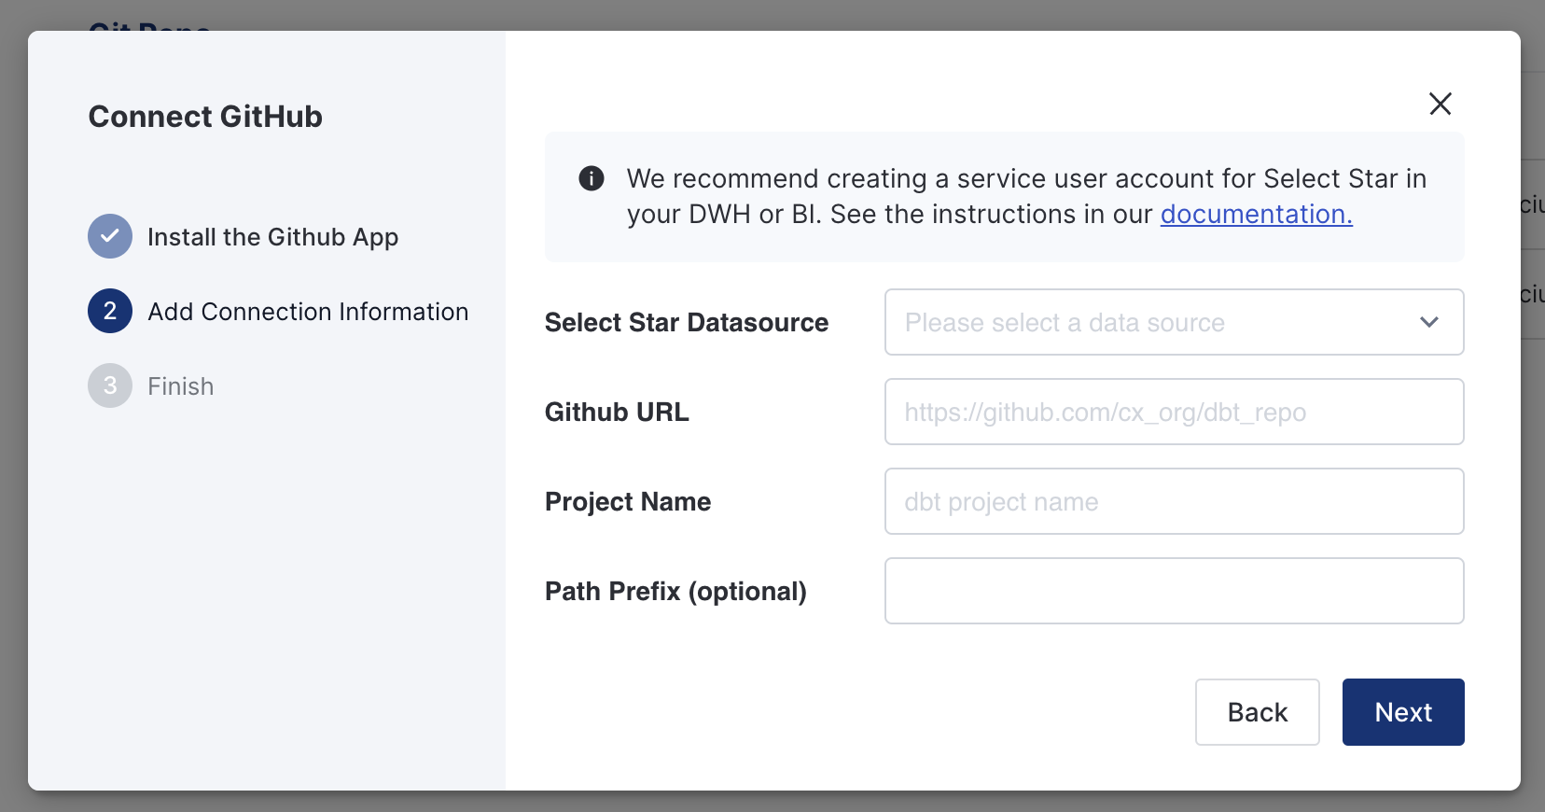Select the step 2 number circle
1545x812 pixels.
(x=110, y=311)
